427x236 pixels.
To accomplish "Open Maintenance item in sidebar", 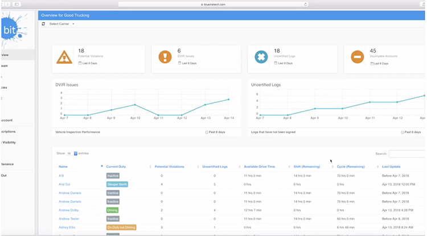I will 7,164.
